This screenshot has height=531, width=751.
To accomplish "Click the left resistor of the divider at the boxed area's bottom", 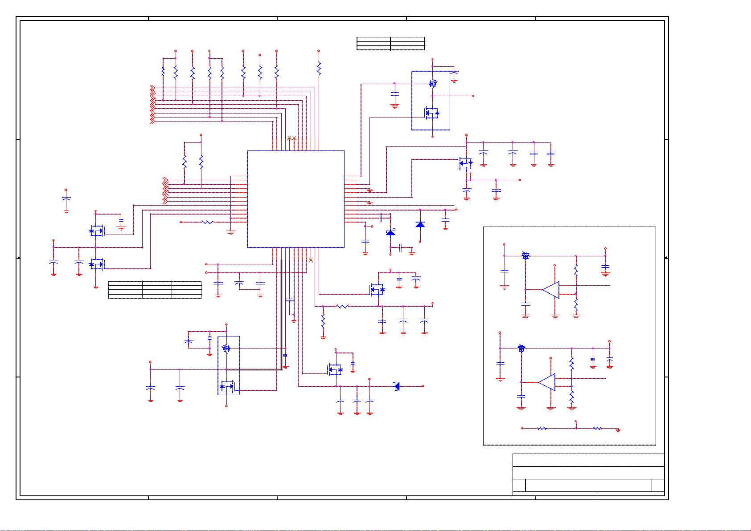I will tap(542, 428).
